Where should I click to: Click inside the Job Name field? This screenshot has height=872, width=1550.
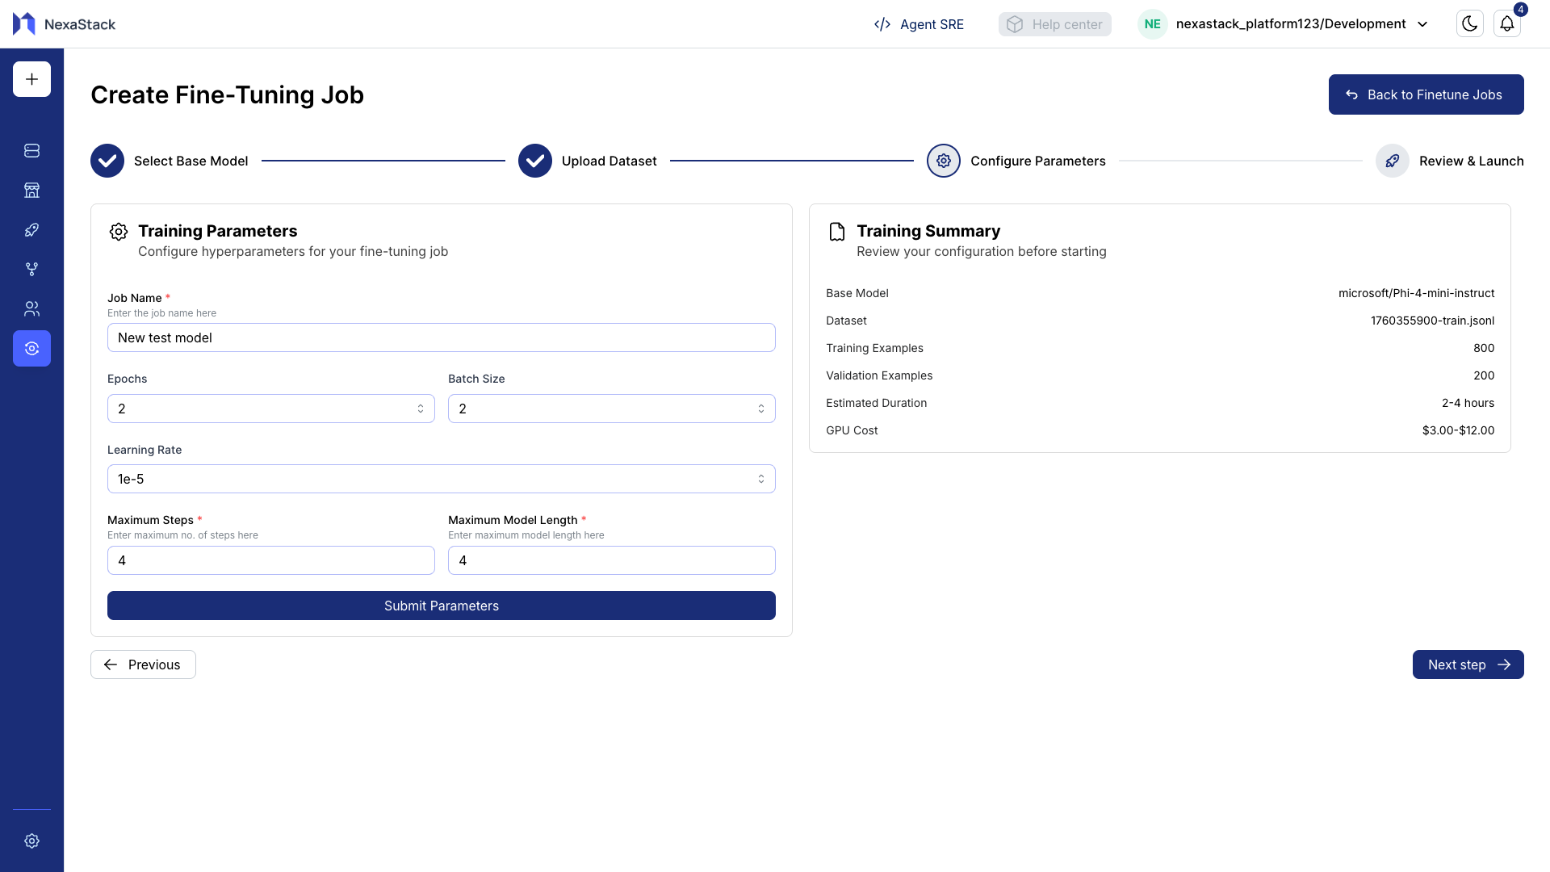(441, 337)
